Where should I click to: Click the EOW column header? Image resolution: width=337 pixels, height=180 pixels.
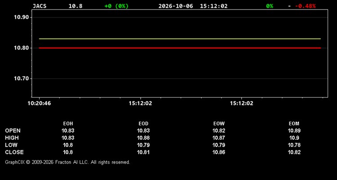[x=219, y=124]
